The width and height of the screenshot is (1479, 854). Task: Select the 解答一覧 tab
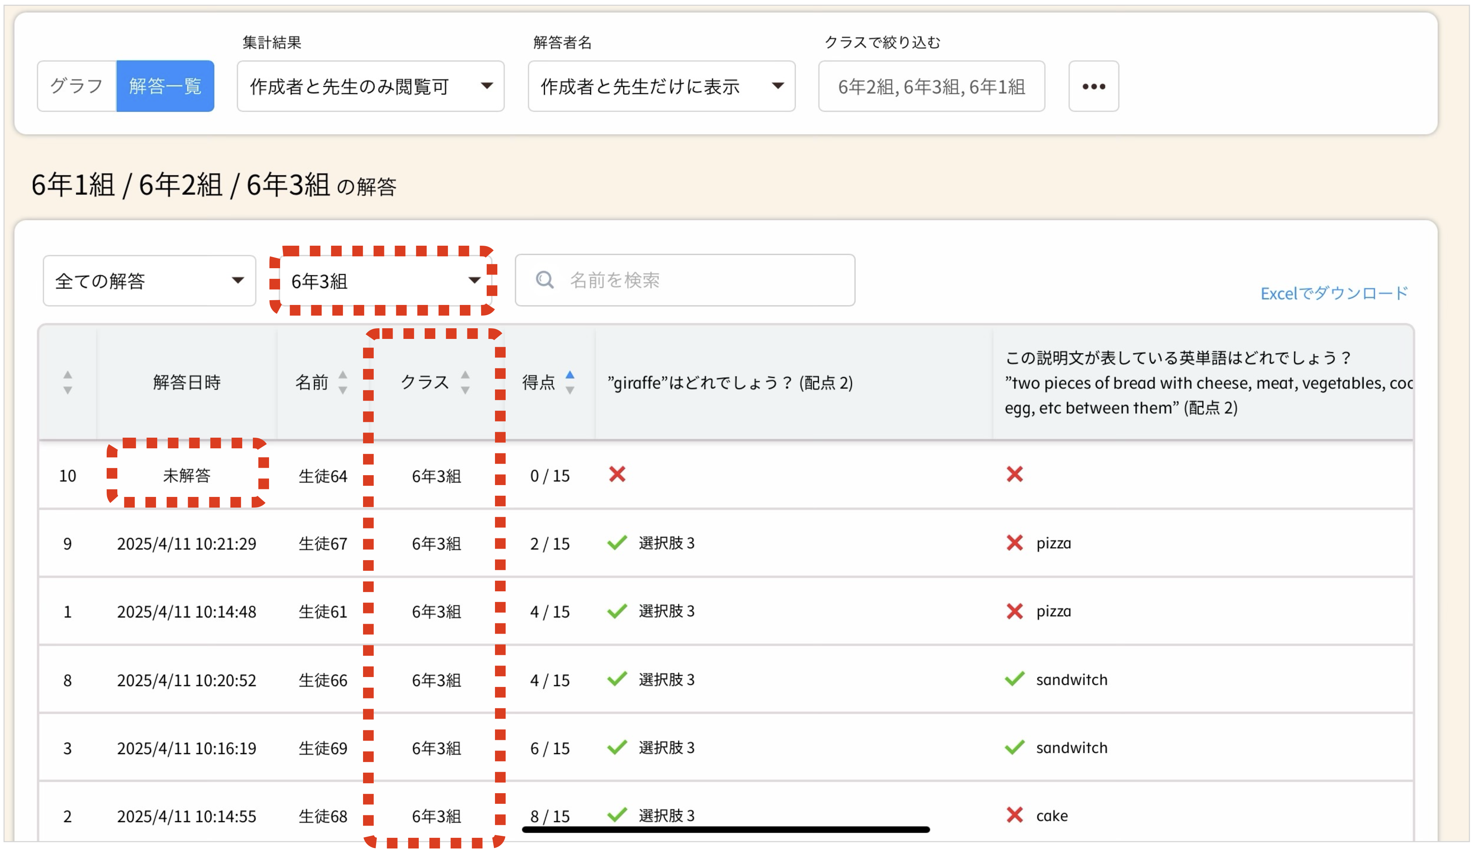[165, 86]
